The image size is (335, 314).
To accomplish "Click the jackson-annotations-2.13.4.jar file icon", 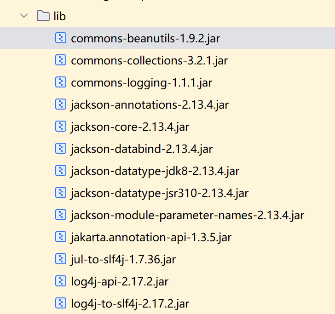I will (61, 104).
